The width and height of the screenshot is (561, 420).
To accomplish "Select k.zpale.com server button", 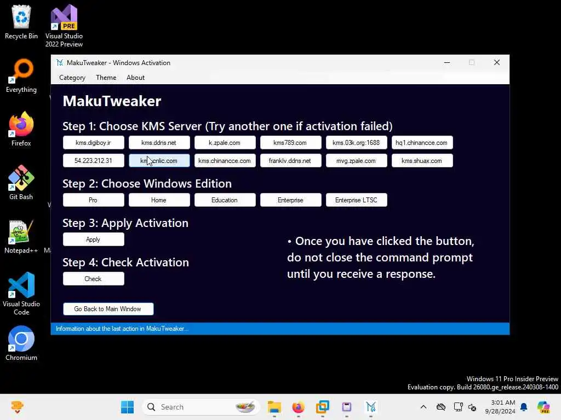I will (x=225, y=143).
